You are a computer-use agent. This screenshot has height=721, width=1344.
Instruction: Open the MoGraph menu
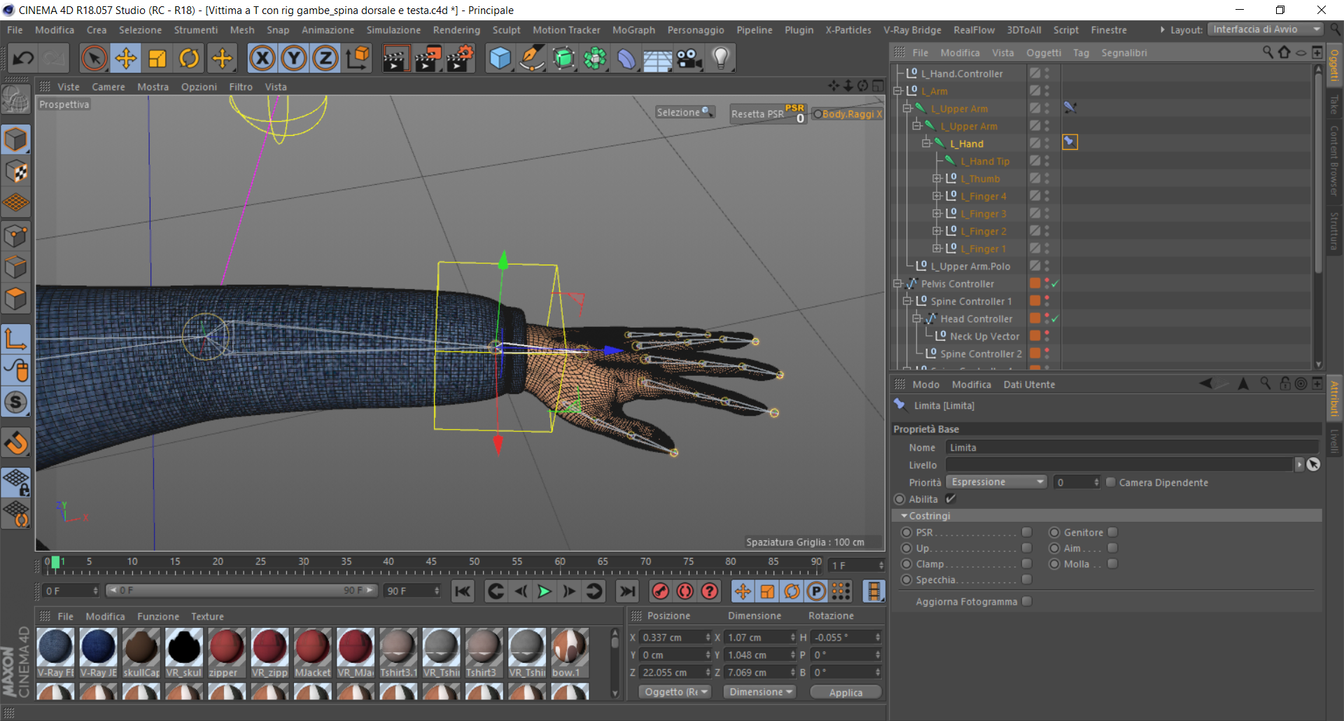point(633,30)
